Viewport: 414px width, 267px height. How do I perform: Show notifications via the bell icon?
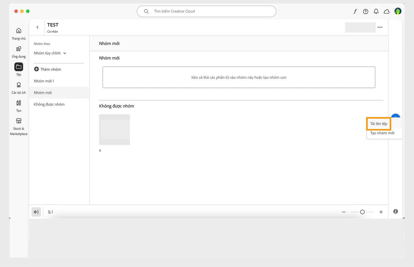[376, 11]
